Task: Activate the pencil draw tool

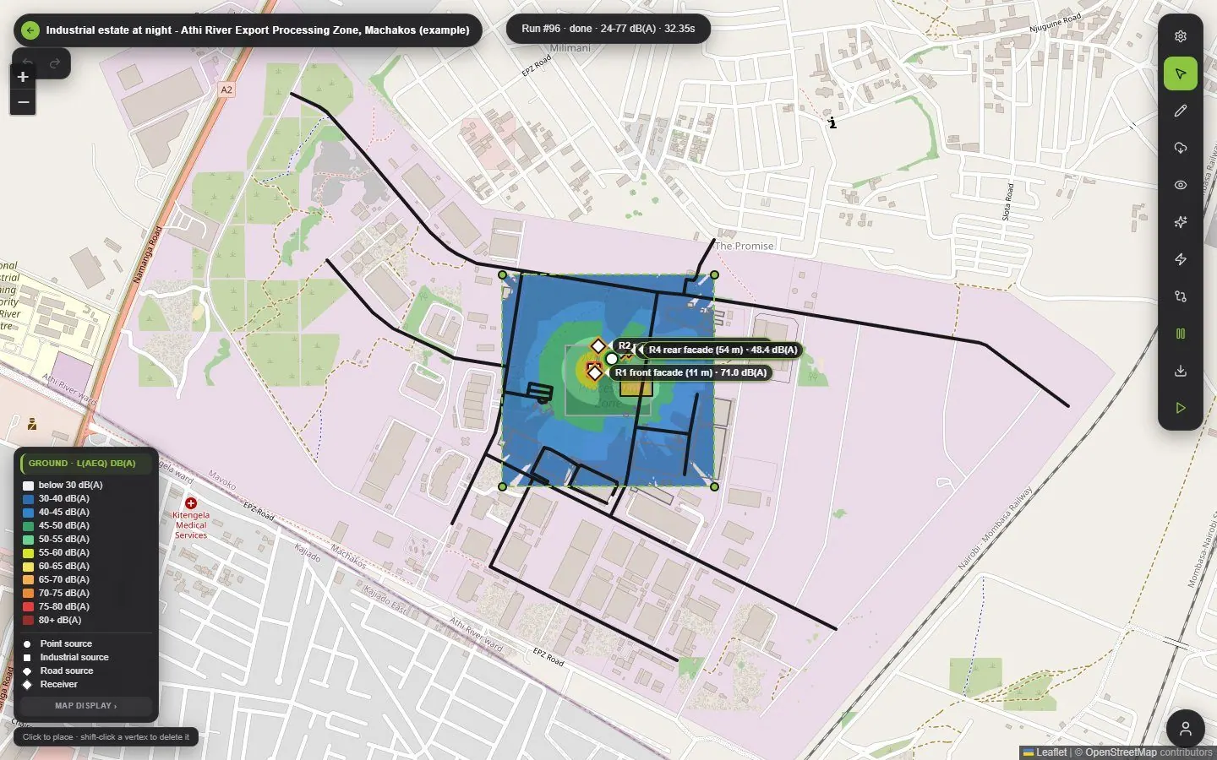Action: point(1181,111)
